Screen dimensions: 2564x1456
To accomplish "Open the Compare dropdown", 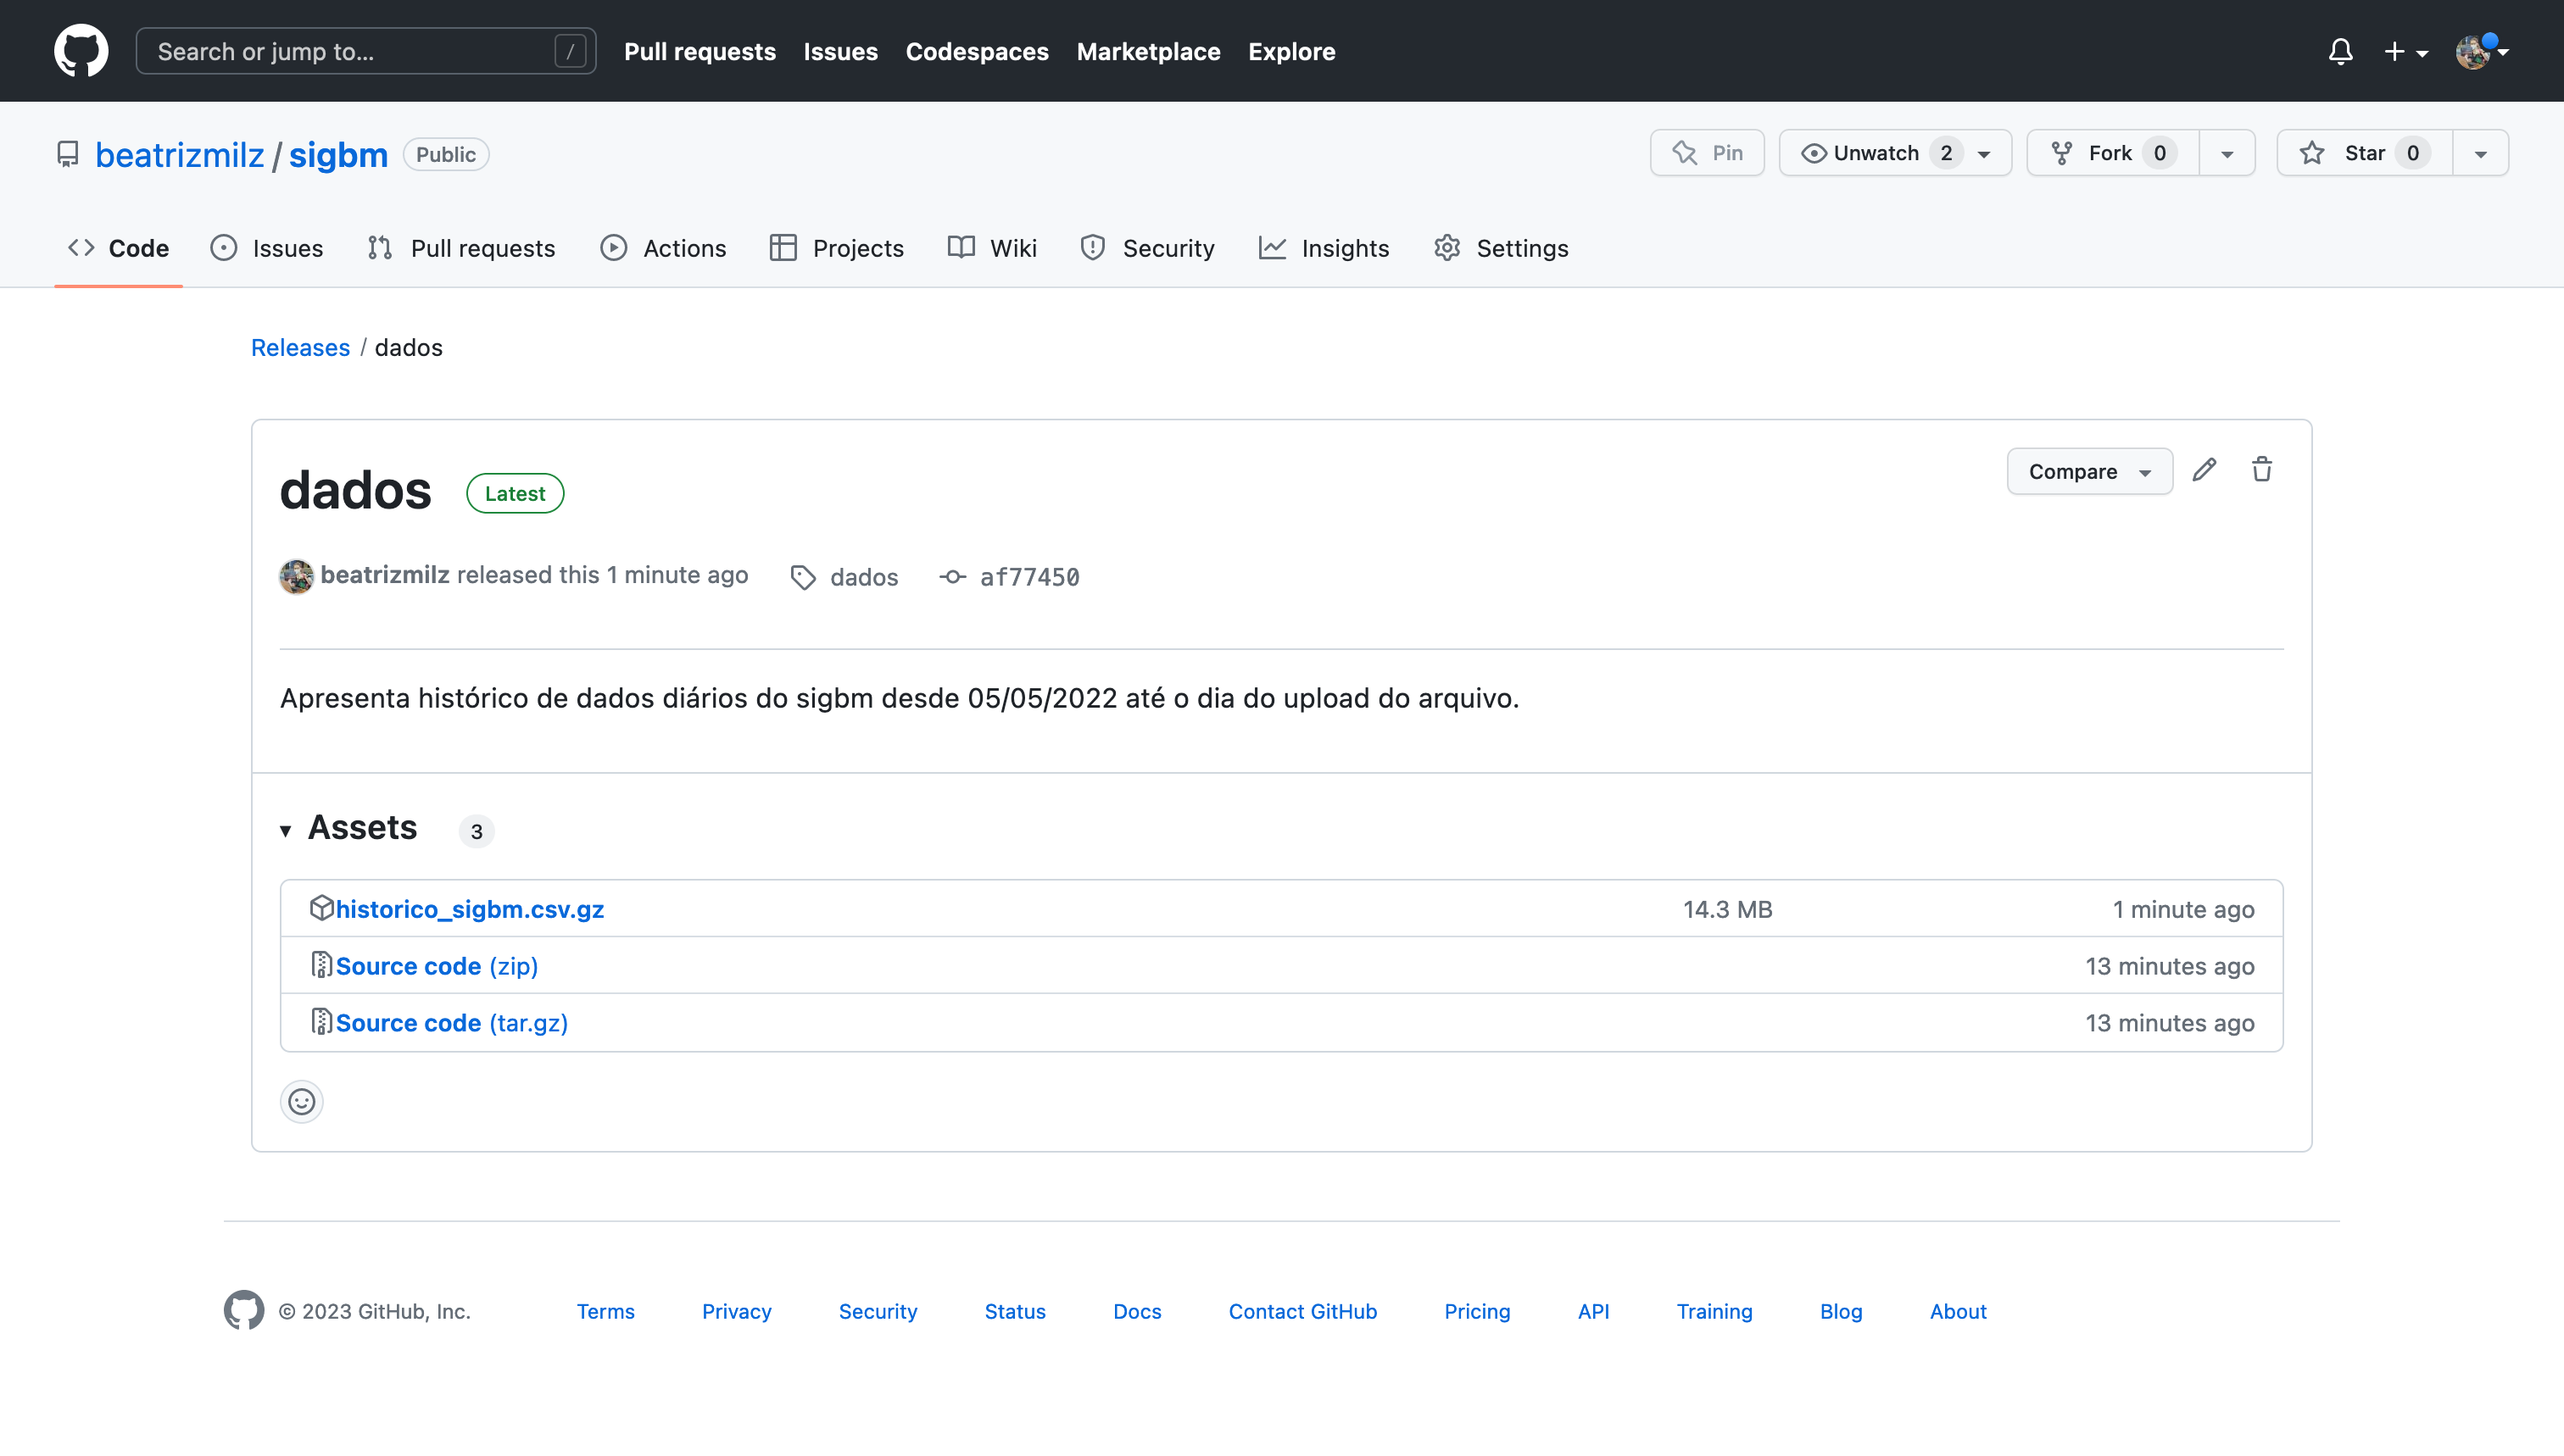I will point(2089,471).
